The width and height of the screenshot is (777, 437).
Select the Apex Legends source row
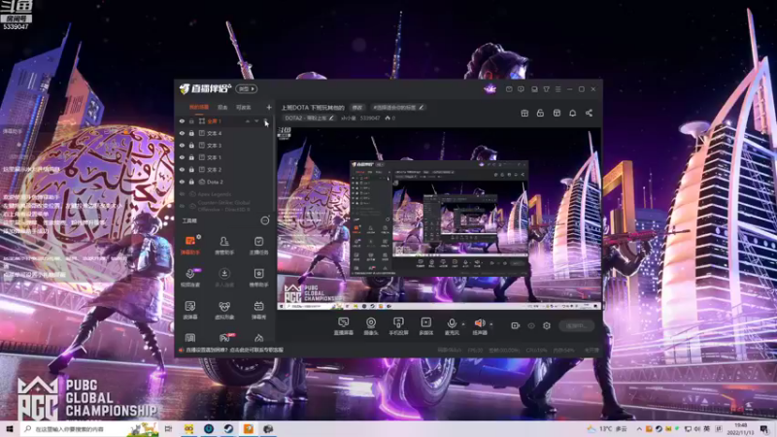coord(225,194)
